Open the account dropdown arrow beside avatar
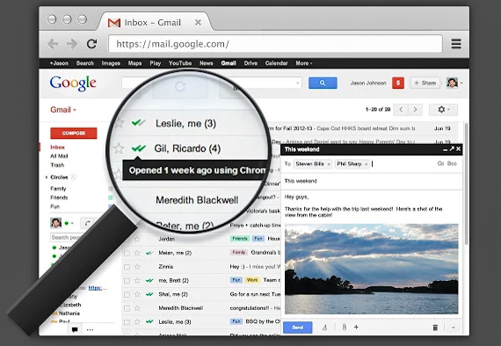The image size is (501, 346). coord(461,83)
